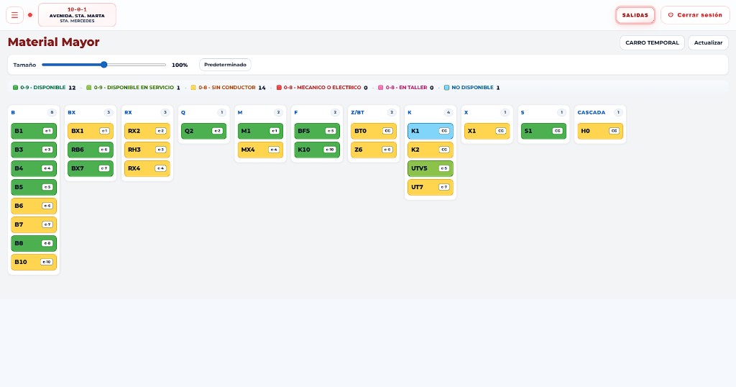Select vehicle card B5
The width and height of the screenshot is (736, 387).
(x=34, y=188)
